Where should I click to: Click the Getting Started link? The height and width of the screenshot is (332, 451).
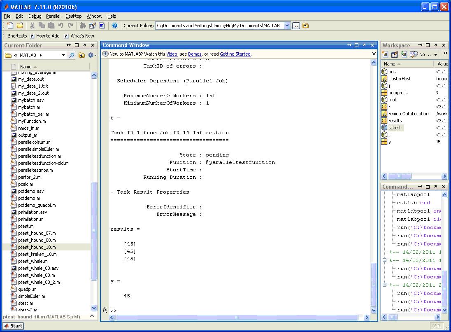(235, 54)
